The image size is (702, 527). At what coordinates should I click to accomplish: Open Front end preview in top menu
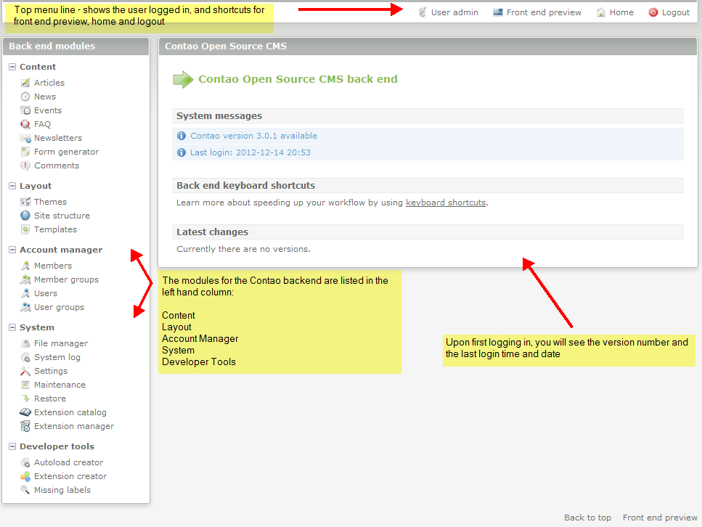pos(543,12)
